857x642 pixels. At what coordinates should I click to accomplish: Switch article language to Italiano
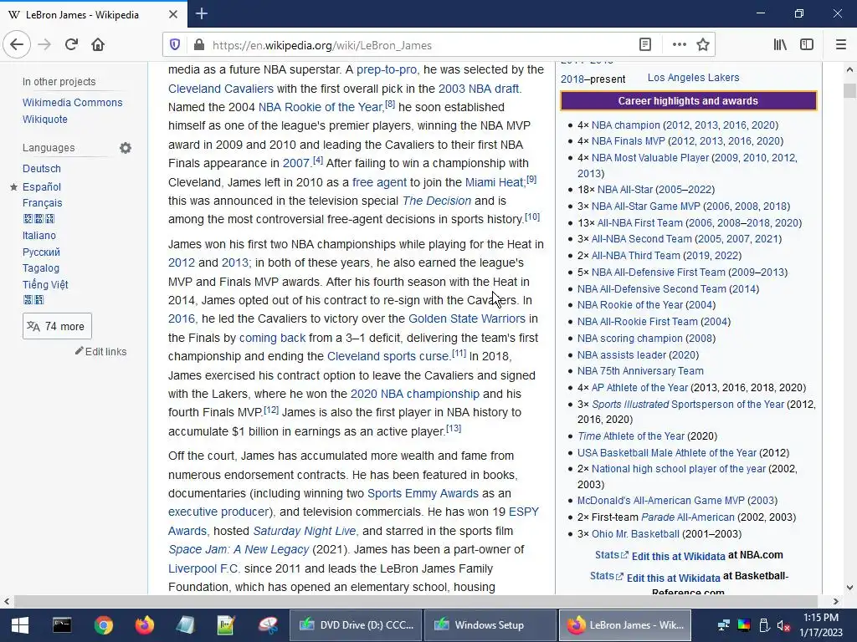coord(38,235)
